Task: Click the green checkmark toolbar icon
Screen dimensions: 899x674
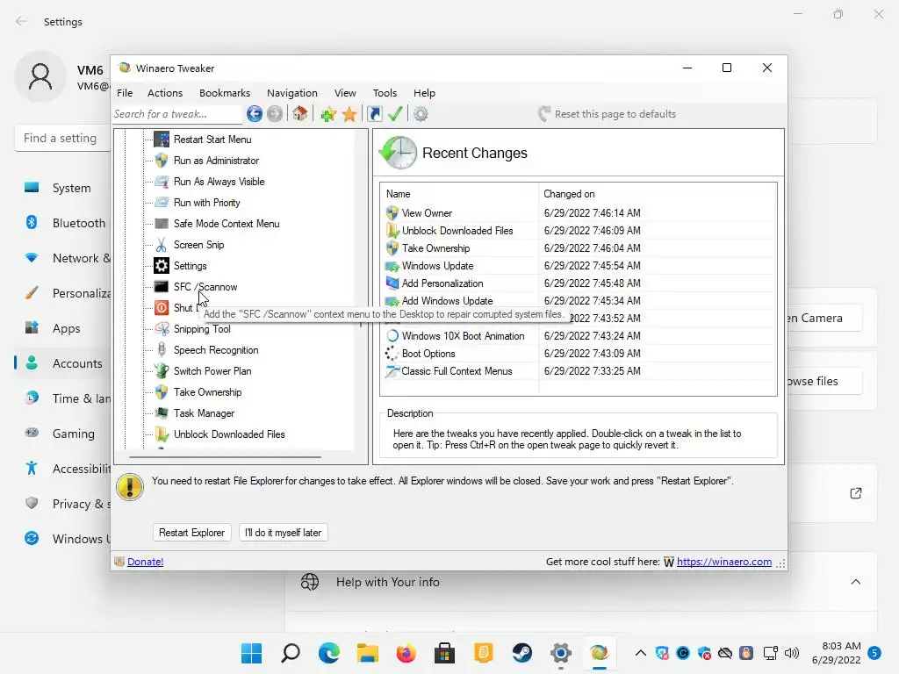Action: (x=395, y=114)
